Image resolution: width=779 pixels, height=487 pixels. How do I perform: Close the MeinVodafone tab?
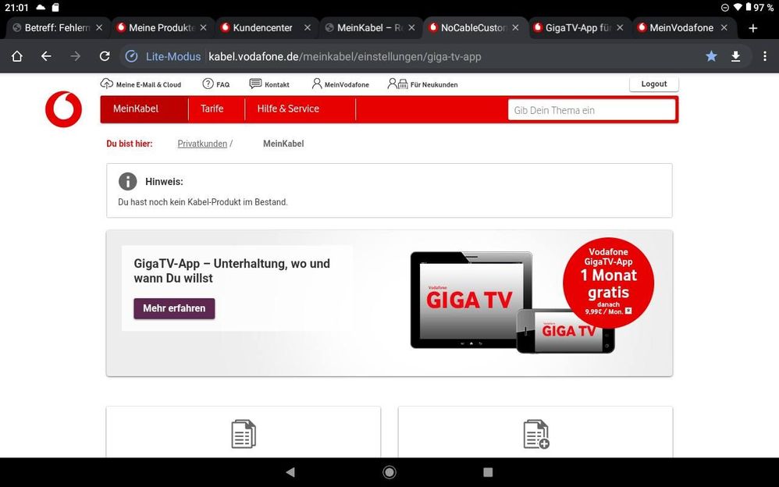coord(724,28)
